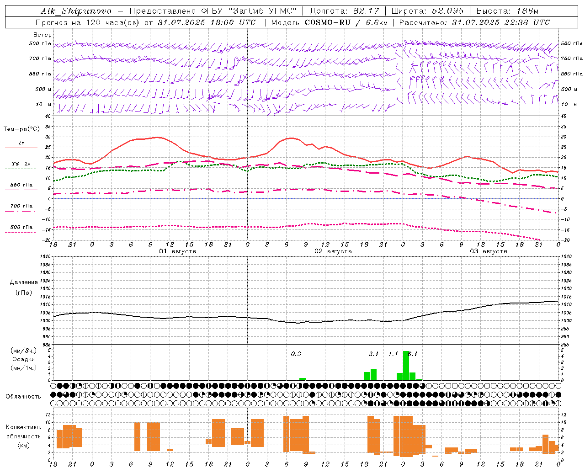Click the provider text ФГБУ "ЗапСиб УГМС"
The width and height of the screenshot is (585, 468).
249,11
